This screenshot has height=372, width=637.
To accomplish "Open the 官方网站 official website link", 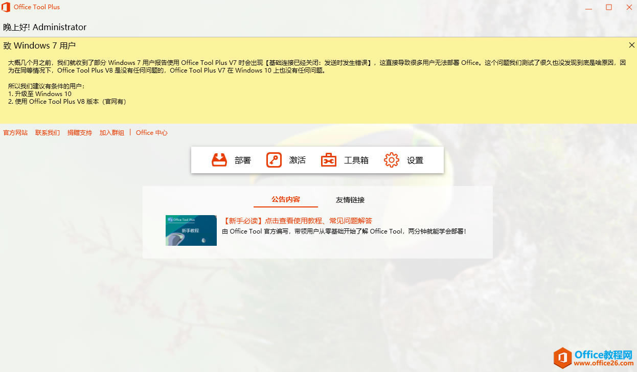I will tap(15, 132).
